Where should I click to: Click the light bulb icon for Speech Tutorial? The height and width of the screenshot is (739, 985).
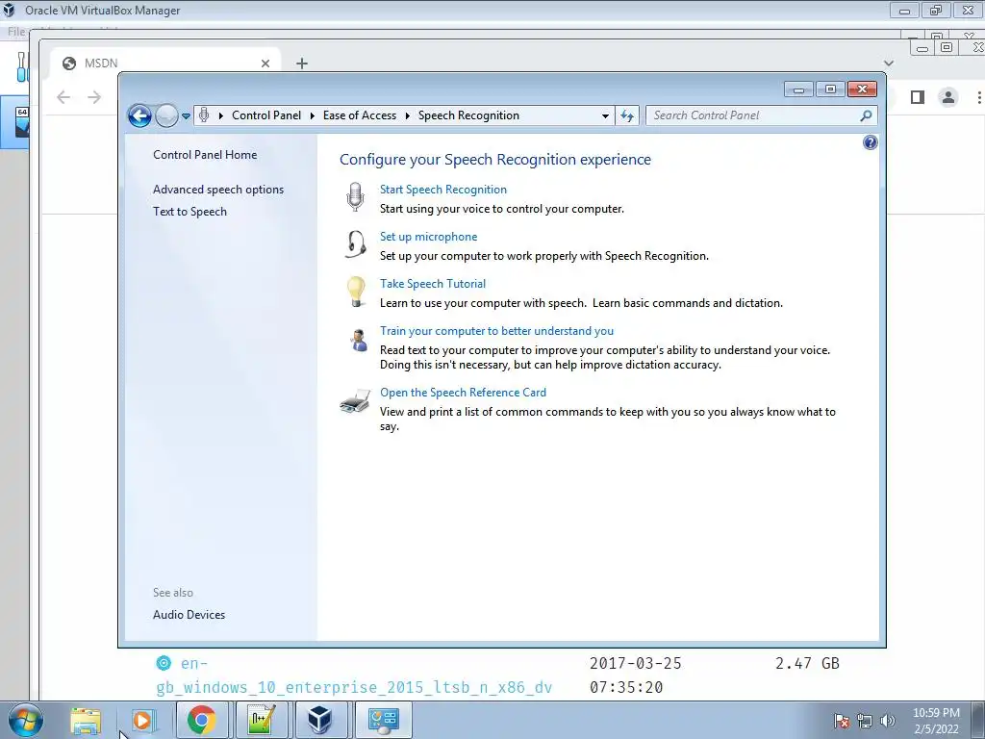point(356,292)
